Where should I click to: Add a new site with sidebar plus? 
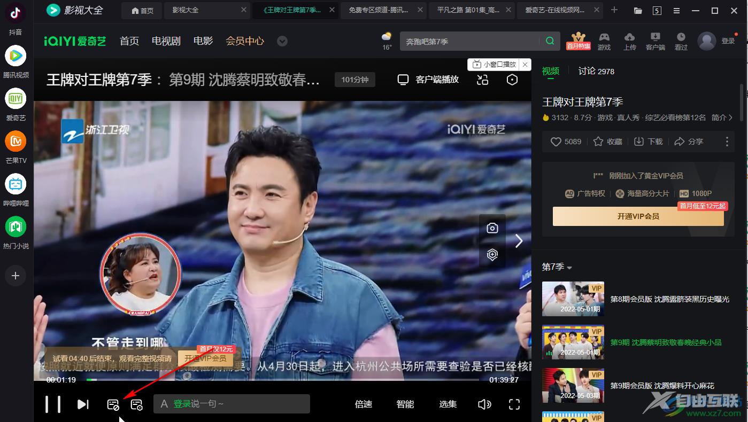(16, 276)
